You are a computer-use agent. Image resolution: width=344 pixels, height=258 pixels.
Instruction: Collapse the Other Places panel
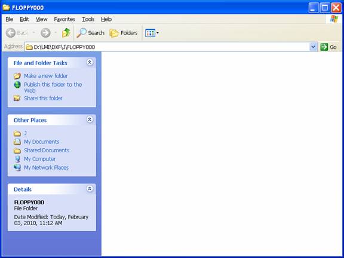[x=90, y=119]
